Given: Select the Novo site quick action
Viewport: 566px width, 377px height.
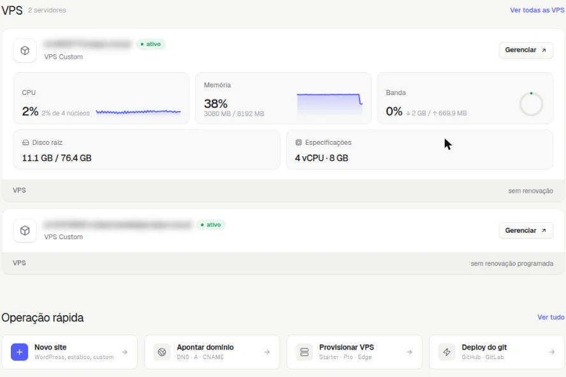Looking at the screenshot, I should [x=69, y=352].
